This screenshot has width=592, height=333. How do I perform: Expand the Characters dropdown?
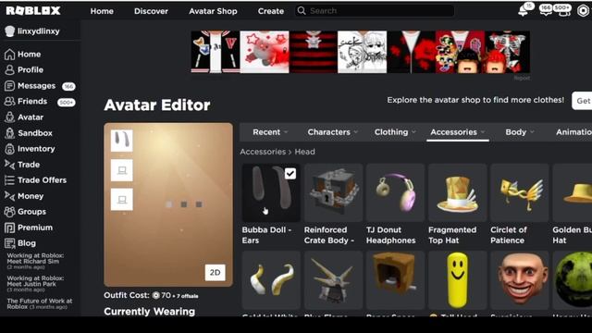332,132
